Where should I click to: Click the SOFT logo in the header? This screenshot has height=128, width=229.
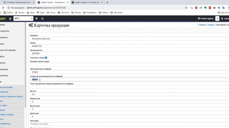pyautogui.click(x=3, y=19)
